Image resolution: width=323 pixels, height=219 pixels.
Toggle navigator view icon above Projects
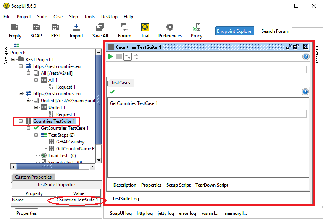(17, 45)
